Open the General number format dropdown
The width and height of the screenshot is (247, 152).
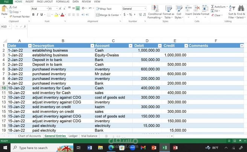point(145,9)
